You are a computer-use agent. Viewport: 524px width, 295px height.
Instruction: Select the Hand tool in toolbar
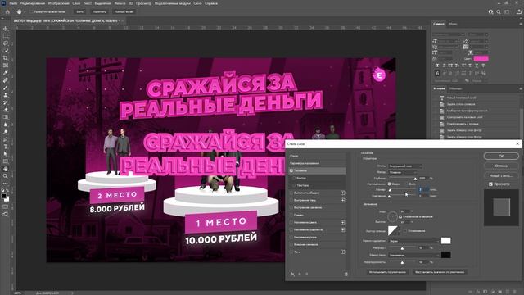click(x=6, y=169)
